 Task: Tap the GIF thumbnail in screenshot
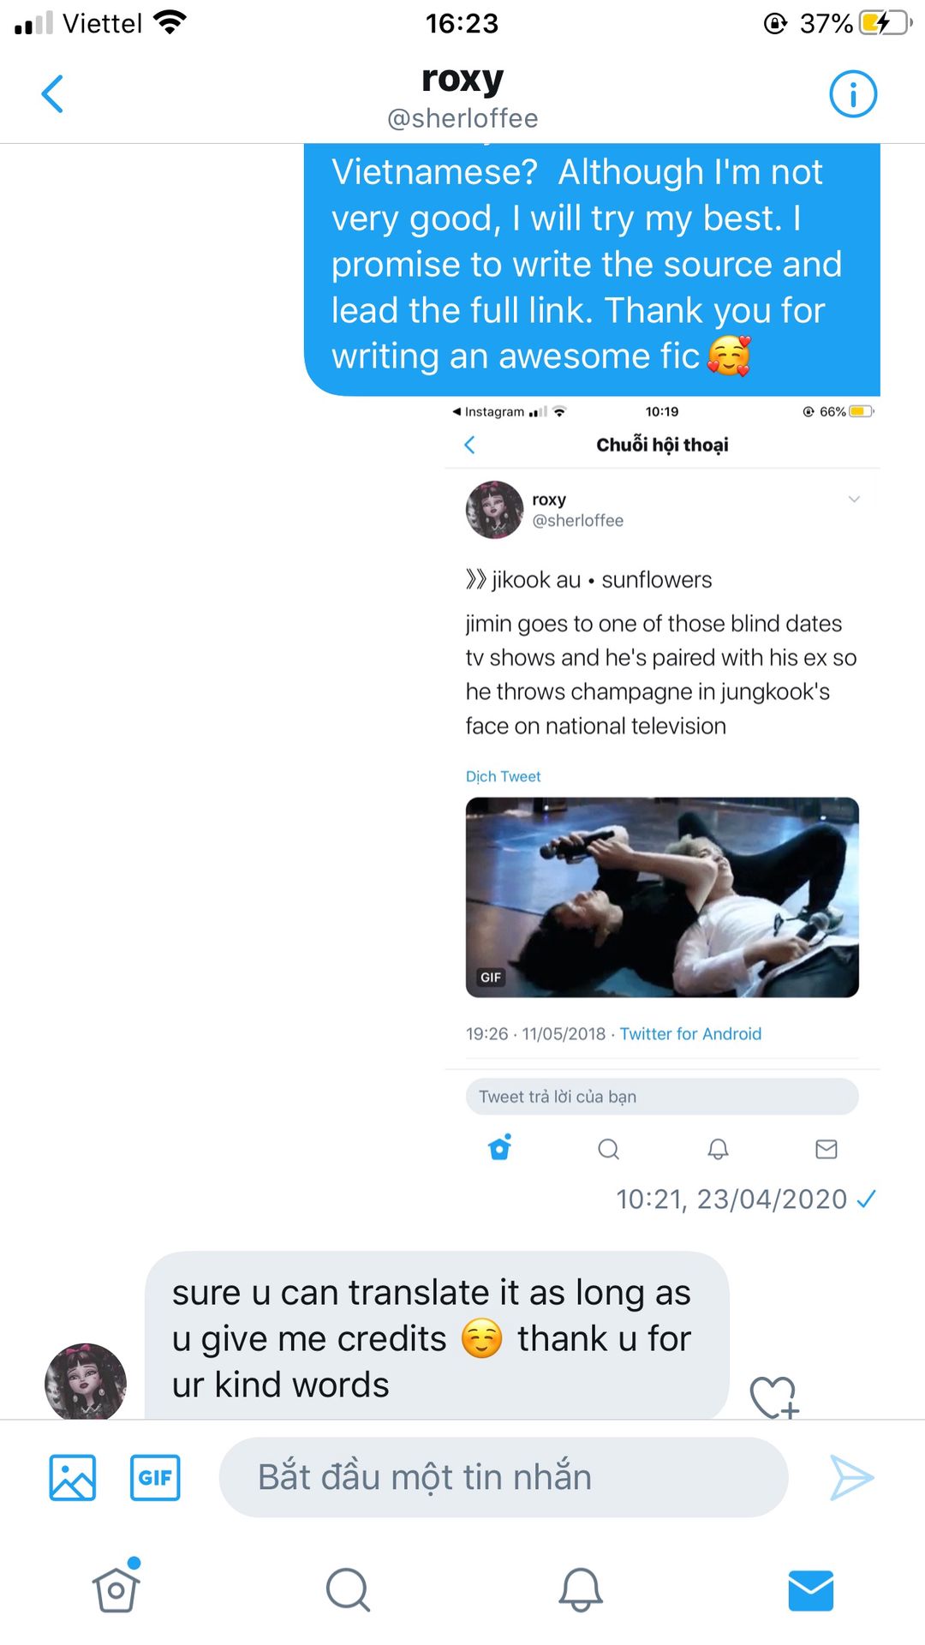[662, 897]
